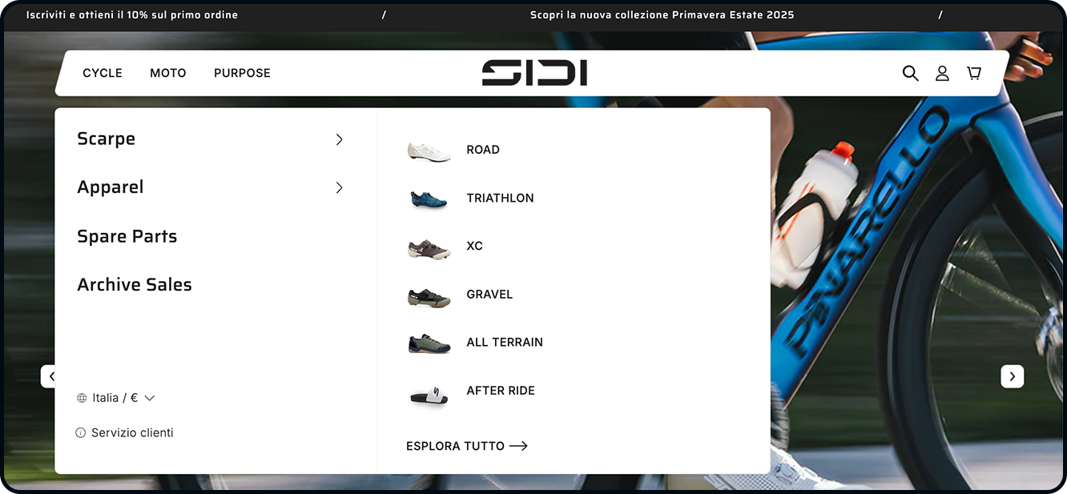The width and height of the screenshot is (1067, 494).
Task: Open the shopping cart icon
Action: coord(974,73)
